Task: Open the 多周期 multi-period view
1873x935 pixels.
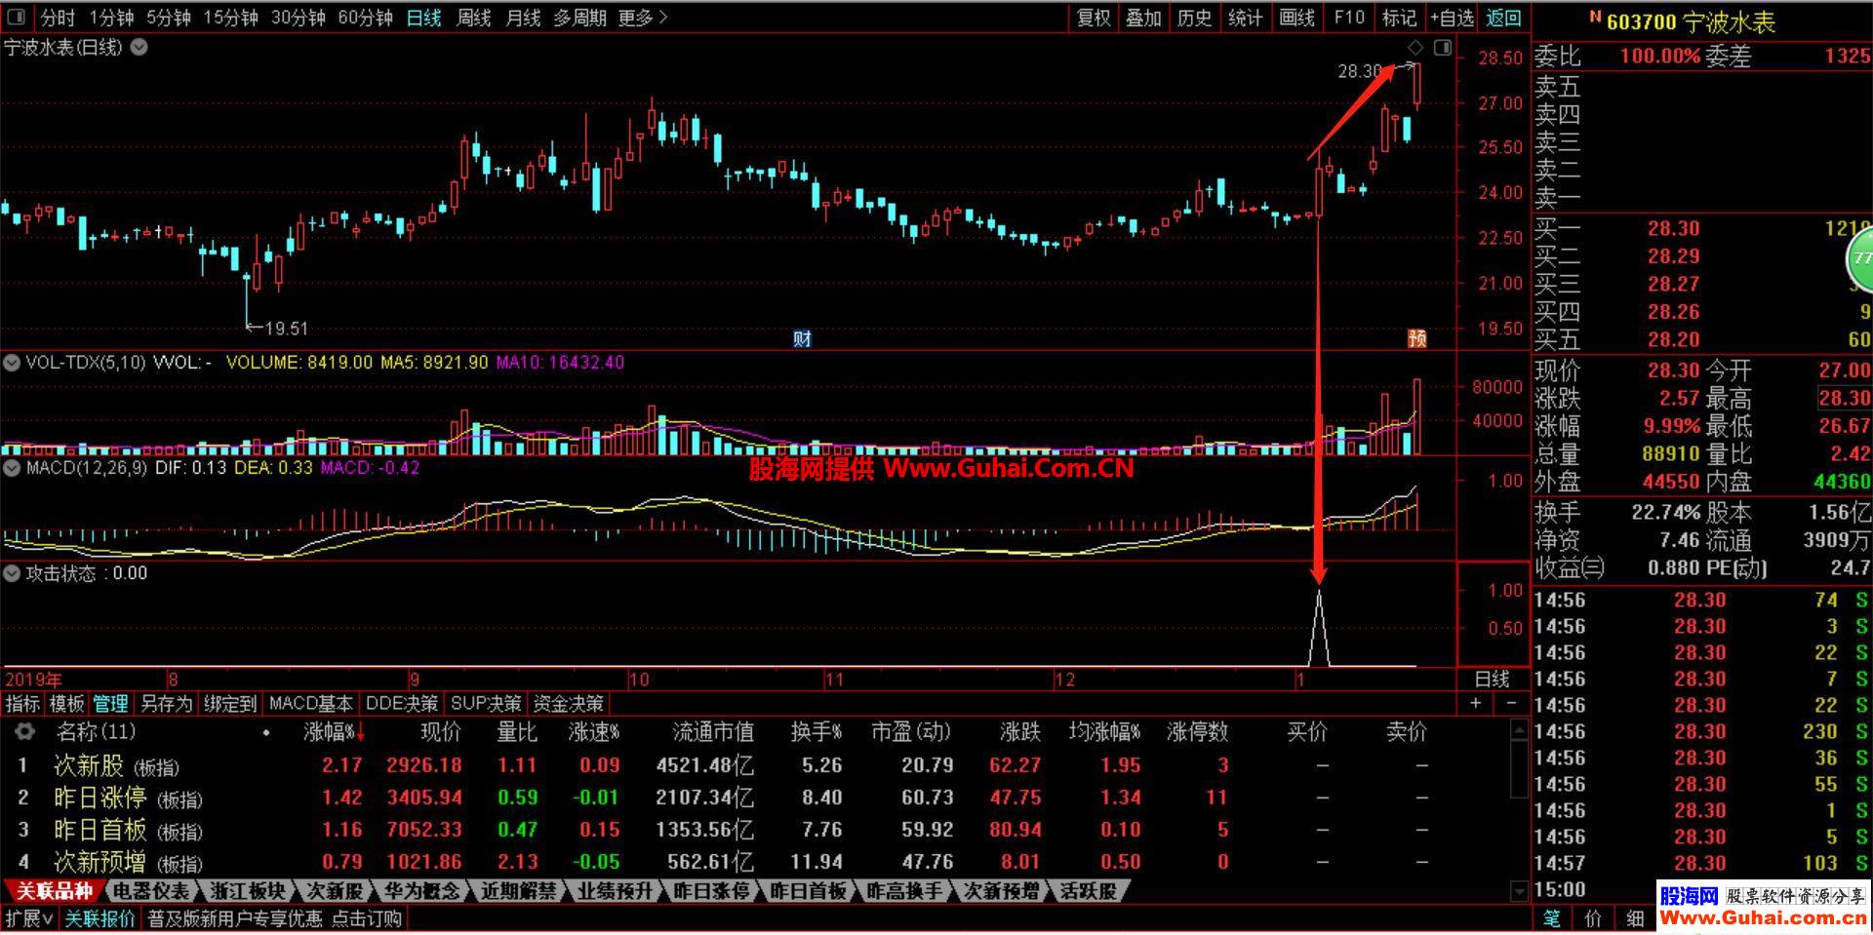Action: pyautogui.click(x=579, y=18)
